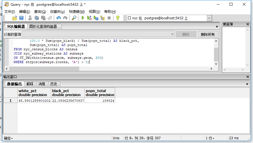
Task: Execute query and save to file icon
Action: point(96,18)
